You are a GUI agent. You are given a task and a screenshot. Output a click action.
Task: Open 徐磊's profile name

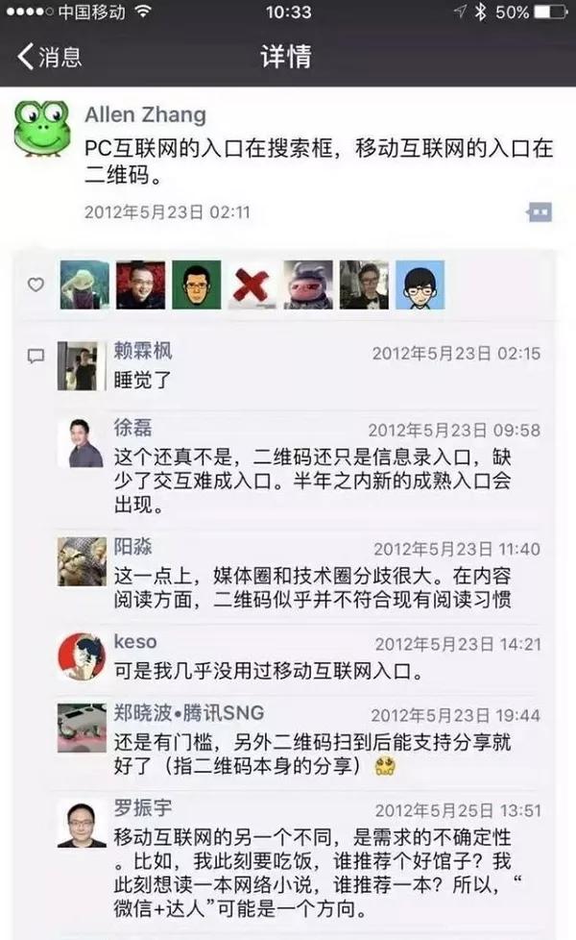click(x=132, y=428)
